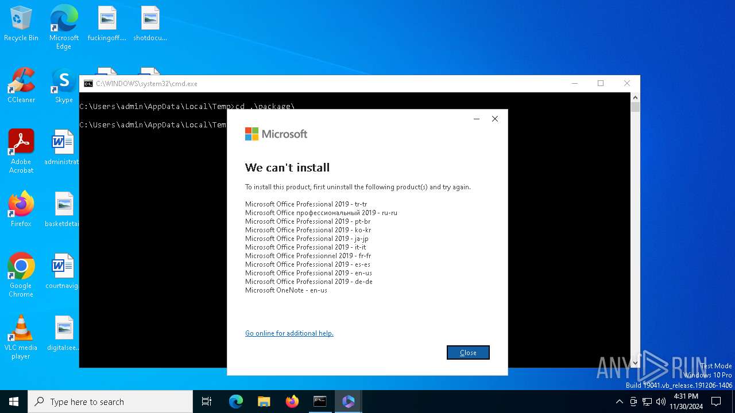The width and height of the screenshot is (735, 413).
Task: Click the cmd.exe window title bar icon
Action: point(88,84)
